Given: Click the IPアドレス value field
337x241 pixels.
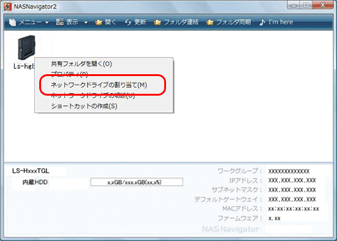Looking at the screenshot, I should pos(292,180).
